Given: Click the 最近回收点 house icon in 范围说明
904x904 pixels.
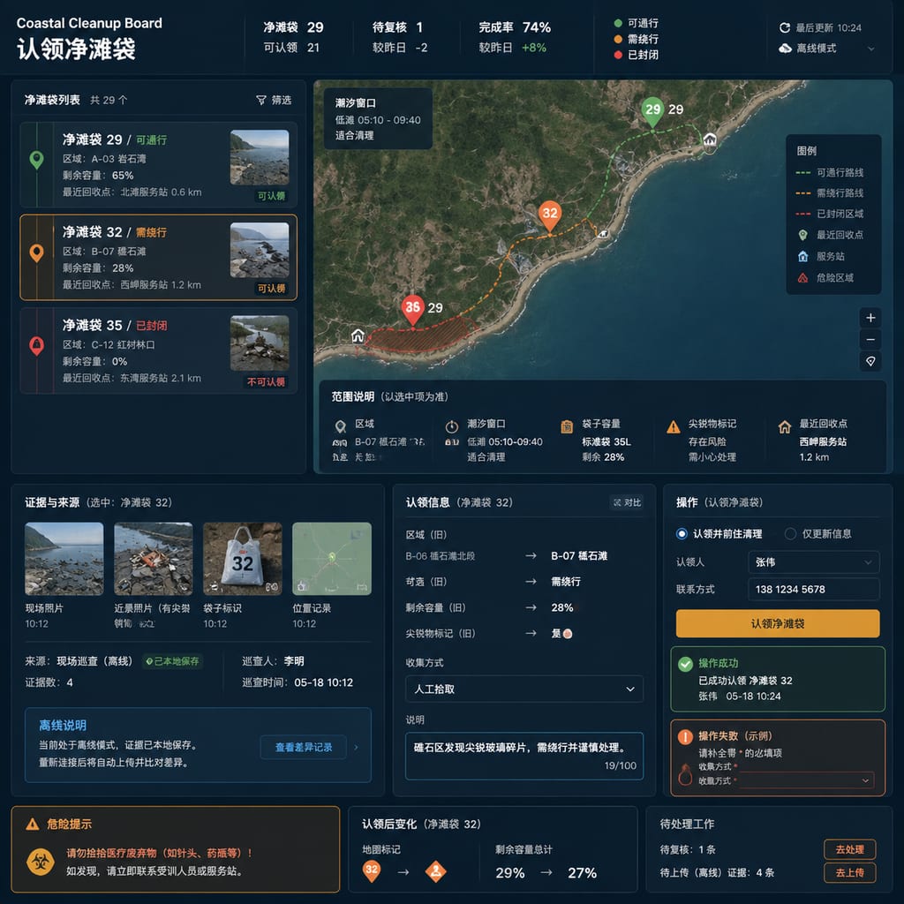Looking at the screenshot, I should pyautogui.click(x=785, y=427).
